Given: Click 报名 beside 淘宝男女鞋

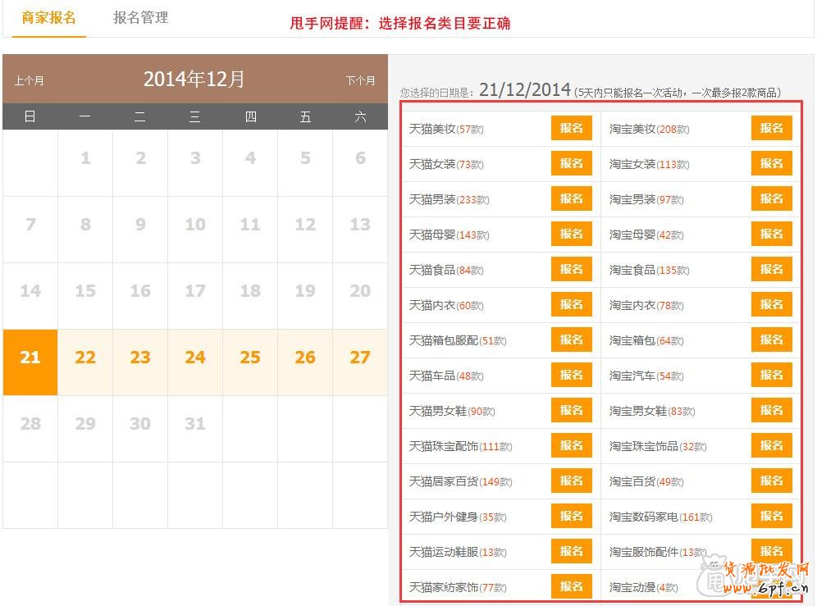Looking at the screenshot, I should pyautogui.click(x=771, y=410).
